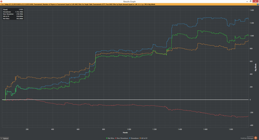259x140 pixels.
Task: Toggle the All-In EV legend series
Action: pos(144,138)
